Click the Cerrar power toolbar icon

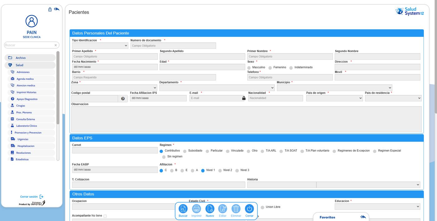pos(249,209)
